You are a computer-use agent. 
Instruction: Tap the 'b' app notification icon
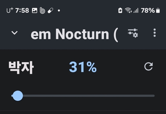(x=43, y=11)
